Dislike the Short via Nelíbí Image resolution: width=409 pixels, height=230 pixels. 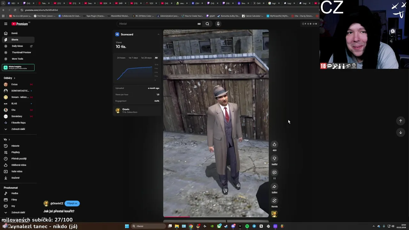[x=274, y=158]
